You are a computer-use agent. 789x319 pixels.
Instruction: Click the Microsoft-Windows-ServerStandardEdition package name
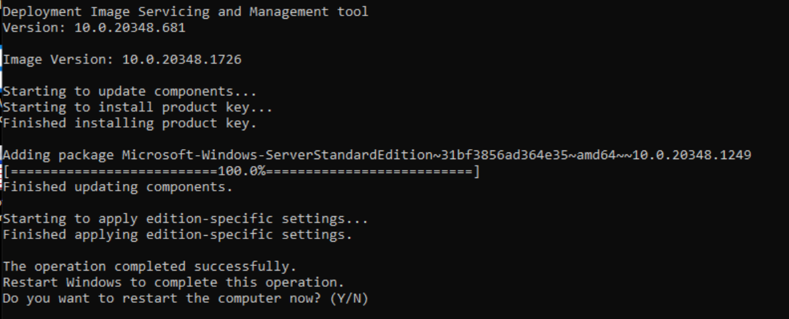point(277,155)
